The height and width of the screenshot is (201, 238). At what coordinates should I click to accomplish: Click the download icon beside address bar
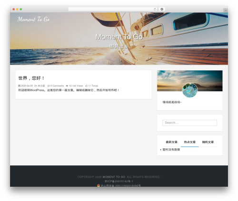coord(162,9)
